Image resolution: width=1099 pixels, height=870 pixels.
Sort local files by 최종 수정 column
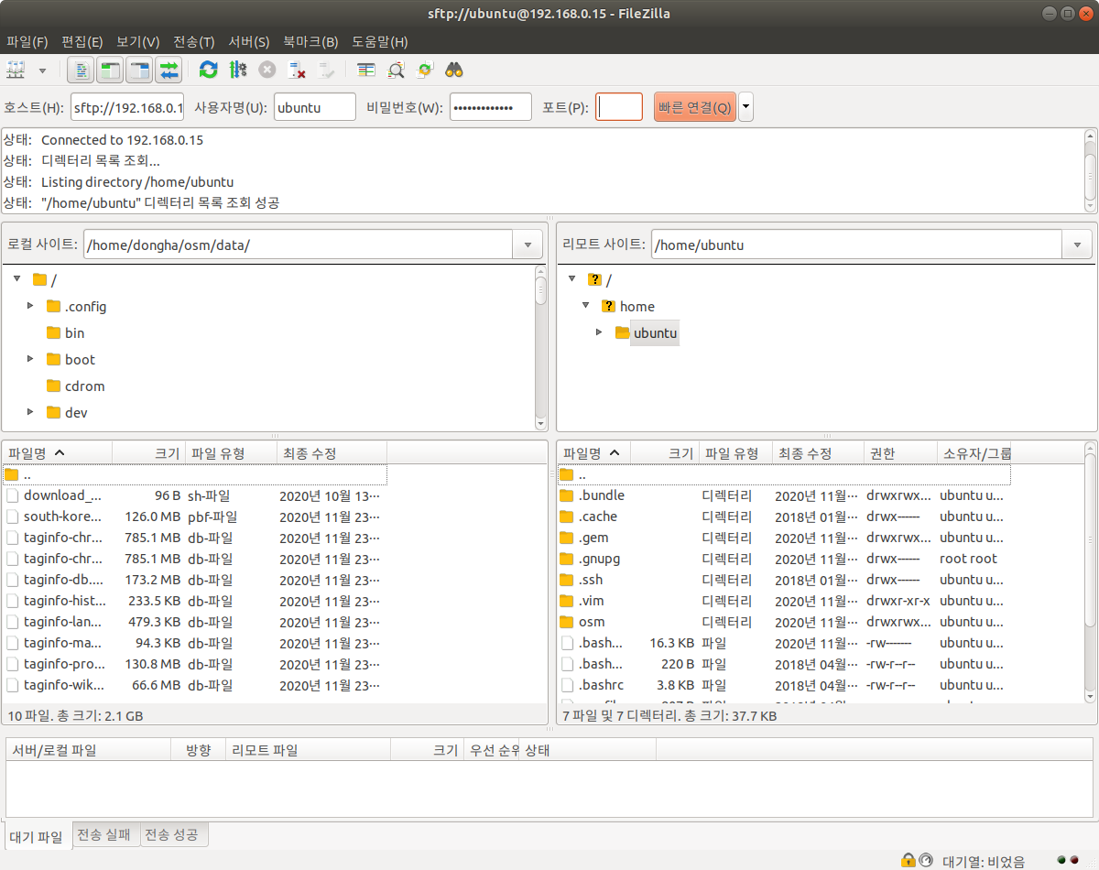pyautogui.click(x=332, y=453)
